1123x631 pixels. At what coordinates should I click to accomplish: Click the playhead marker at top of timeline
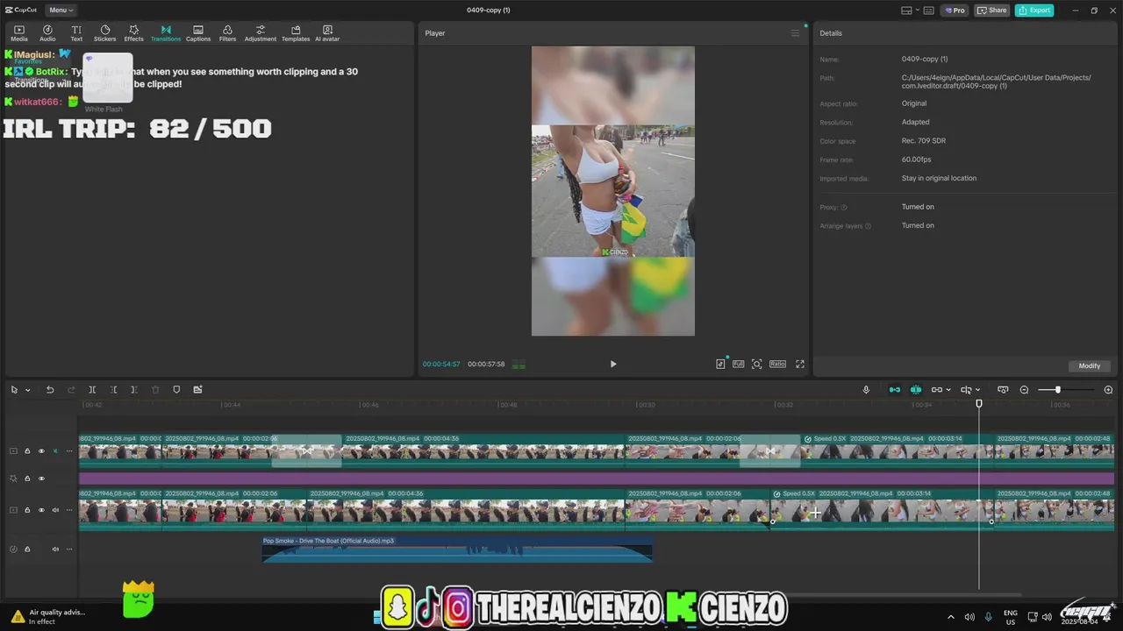(x=979, y=403)
